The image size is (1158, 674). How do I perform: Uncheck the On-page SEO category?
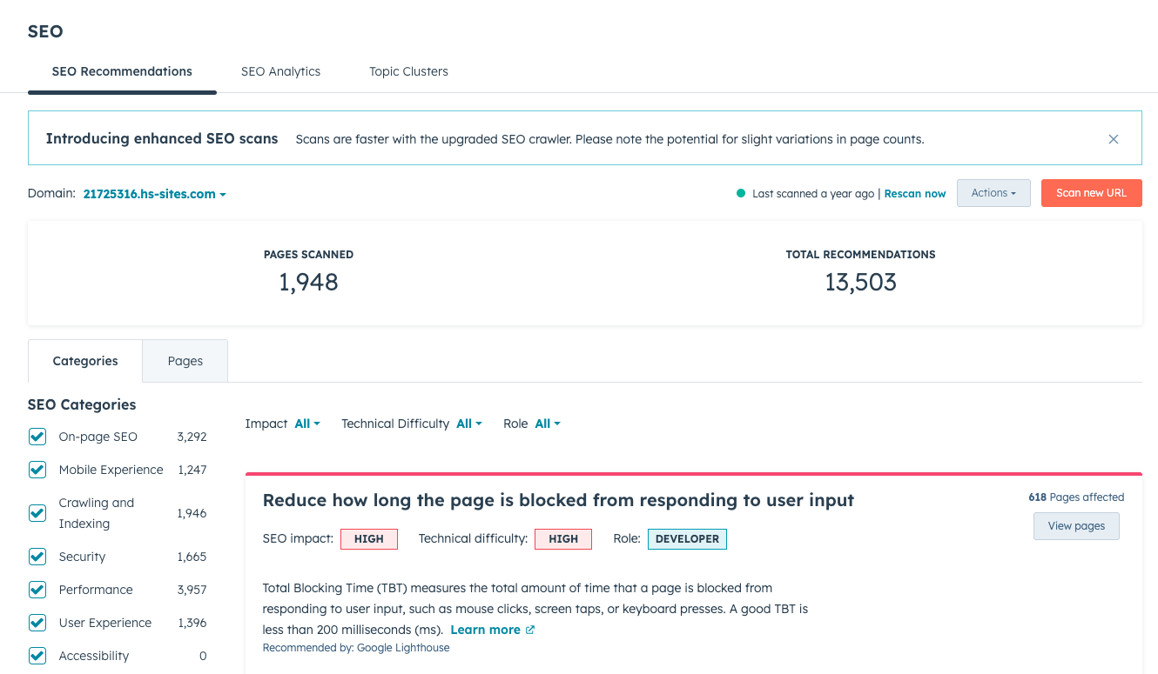tap(37, 437)
